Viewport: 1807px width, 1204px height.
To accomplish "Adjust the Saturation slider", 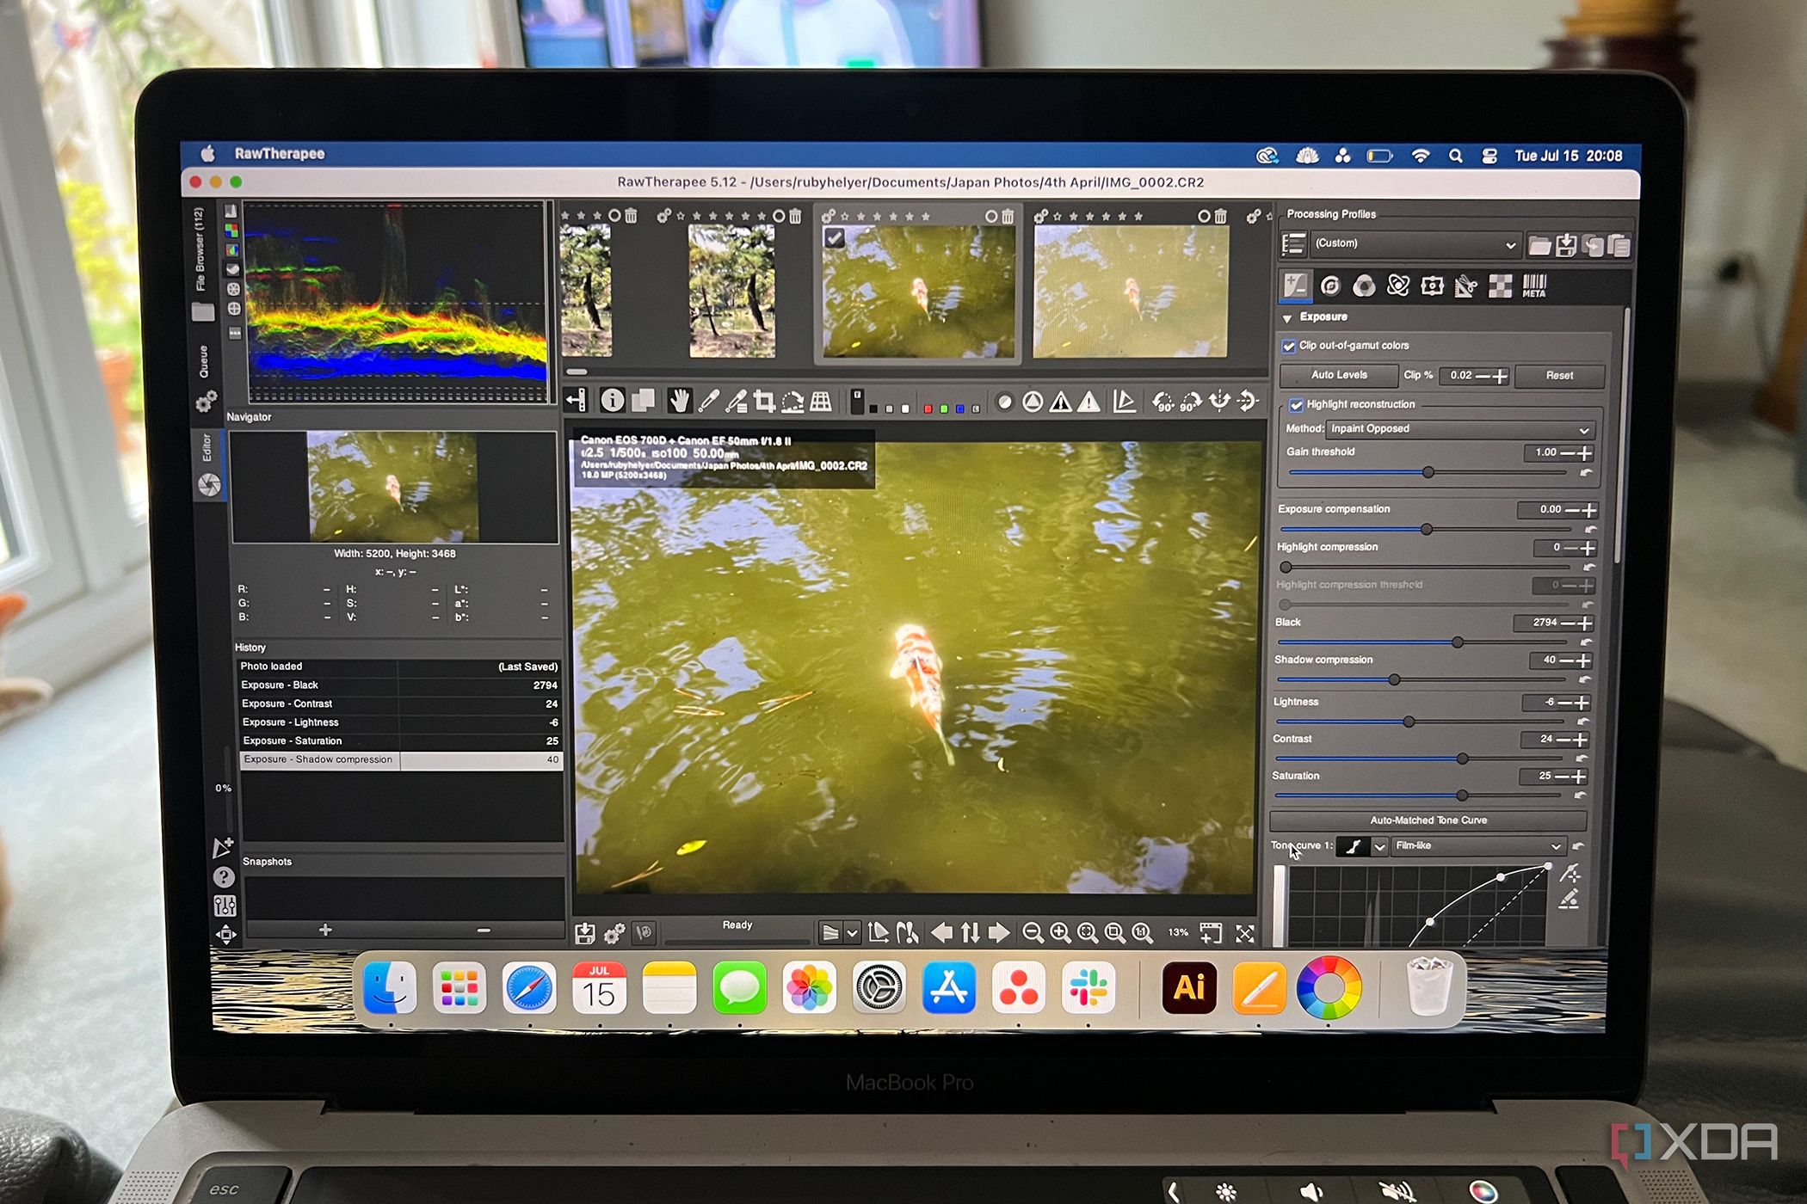I will point(1420,795).
